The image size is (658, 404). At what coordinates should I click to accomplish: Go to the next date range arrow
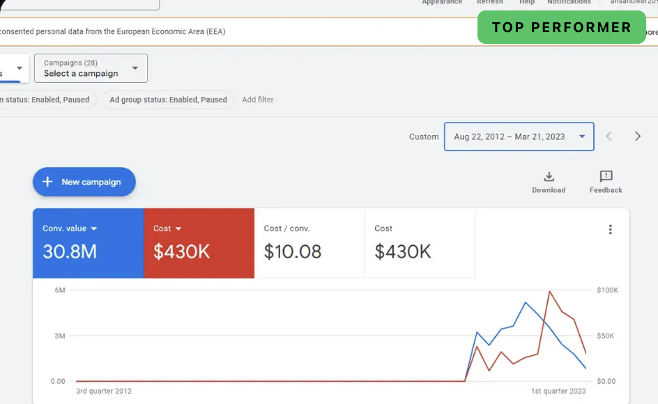coord(637,137)
